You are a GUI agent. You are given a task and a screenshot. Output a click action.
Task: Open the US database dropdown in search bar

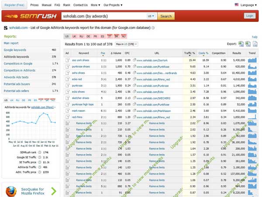click(151, 16)
